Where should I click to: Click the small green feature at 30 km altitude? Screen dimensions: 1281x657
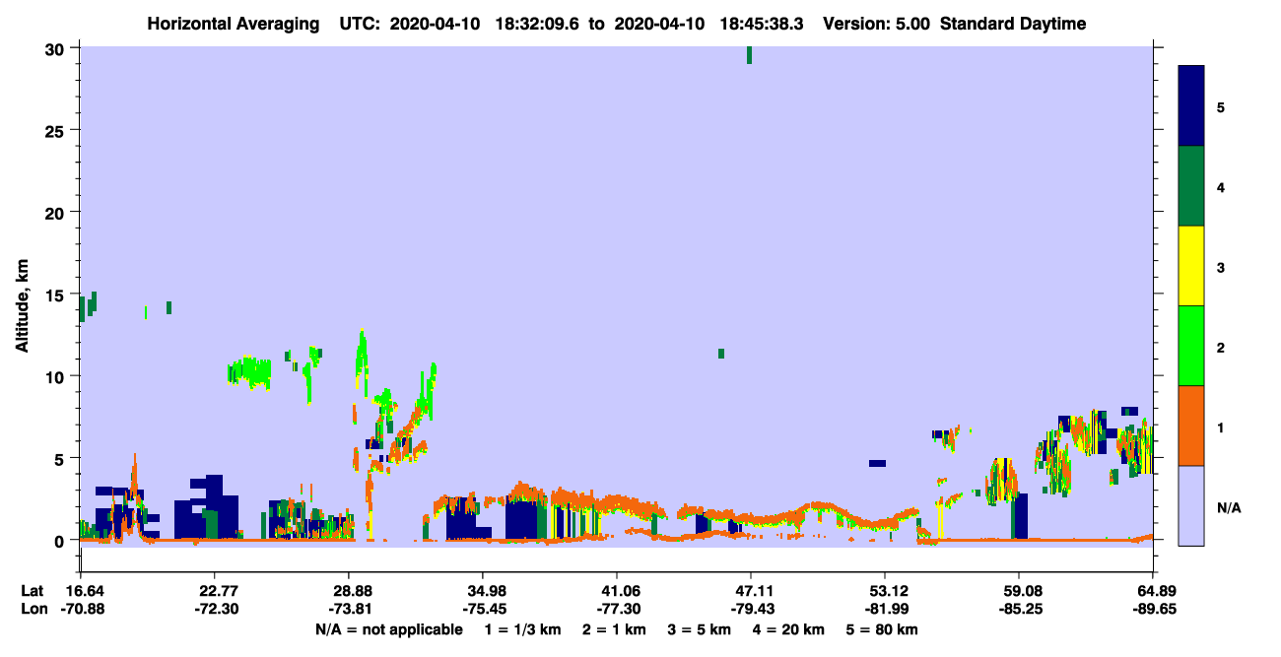[x=749, y=55]
